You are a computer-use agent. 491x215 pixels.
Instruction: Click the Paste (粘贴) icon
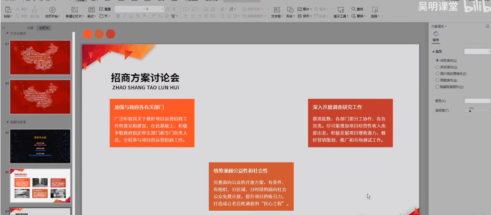click(8, 9)
